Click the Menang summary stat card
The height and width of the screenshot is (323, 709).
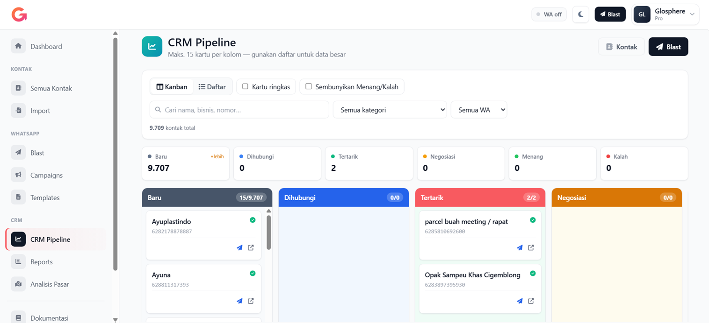click(x=552, y=163)
